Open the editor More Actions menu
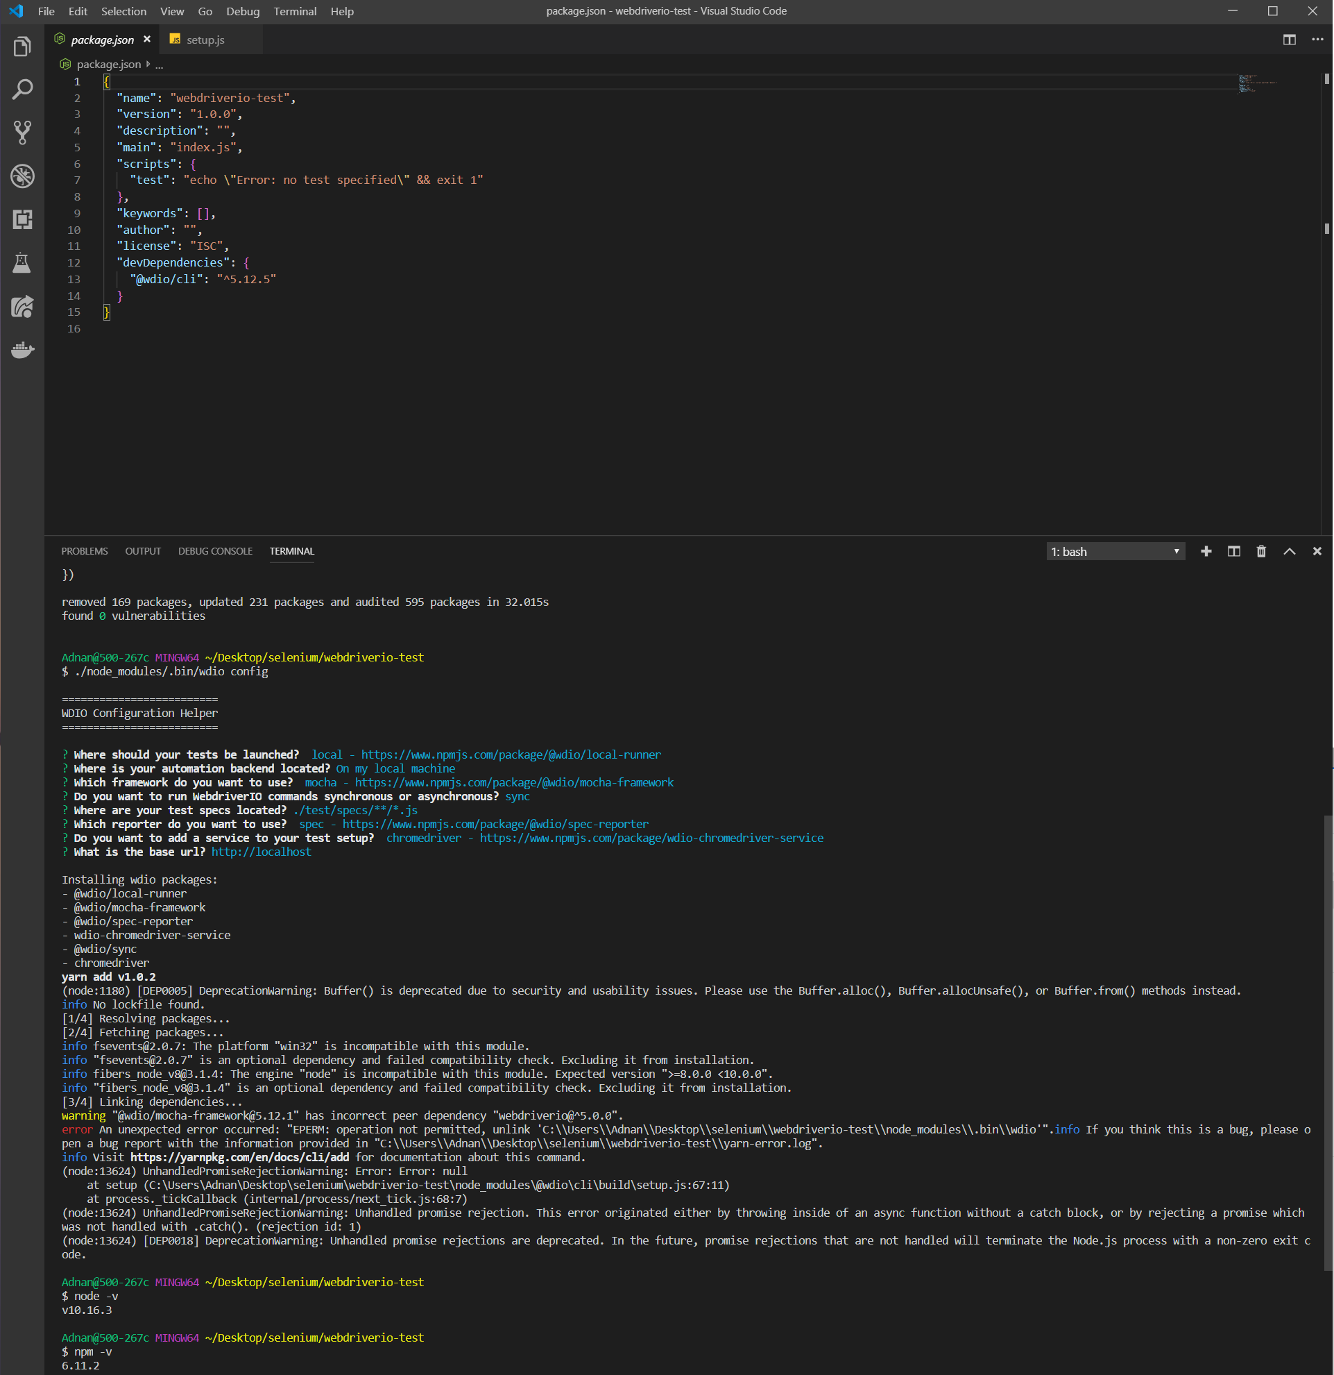This screenshot has height=1375, width=1334. (x=1317, y=40)
